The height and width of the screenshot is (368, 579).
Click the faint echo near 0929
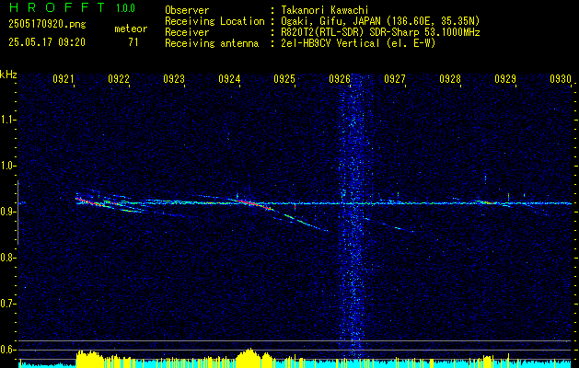[487, 201]
